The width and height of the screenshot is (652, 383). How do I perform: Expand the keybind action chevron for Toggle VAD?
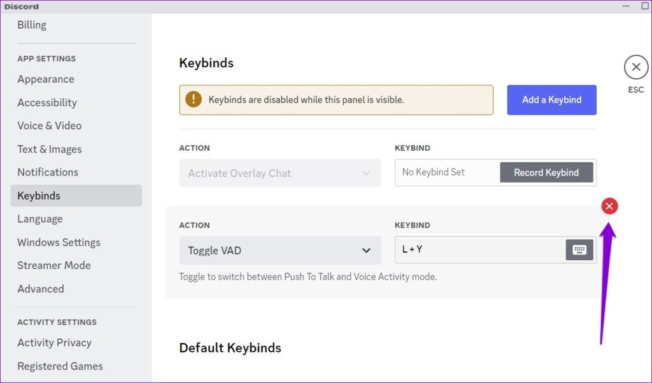pyautogui.click(x=367, y=250)
